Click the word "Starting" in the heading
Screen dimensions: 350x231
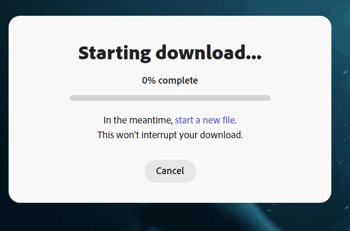coord(115,53)
